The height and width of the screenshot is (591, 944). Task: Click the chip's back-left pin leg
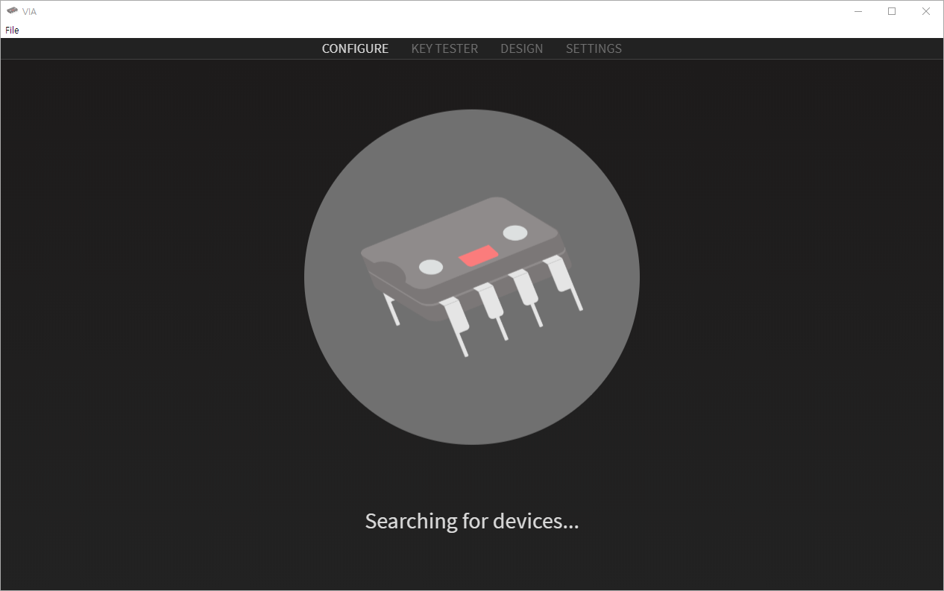pyautogui.click(x=392, y=309)
